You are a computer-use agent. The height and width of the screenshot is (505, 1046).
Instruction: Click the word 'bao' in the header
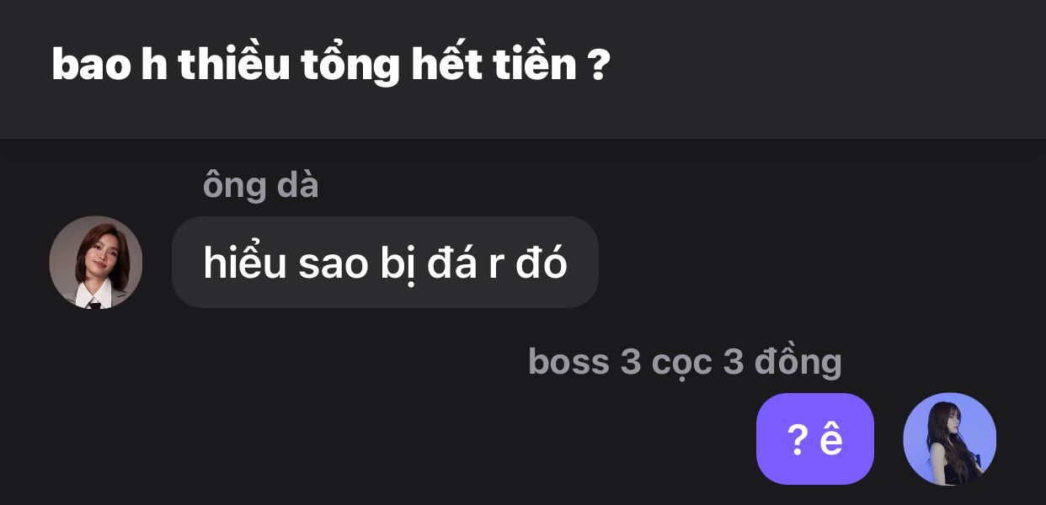click(91, 65)
